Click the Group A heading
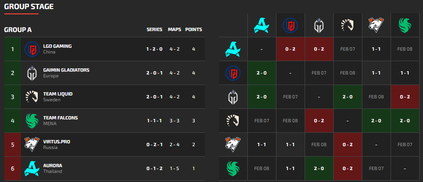This screenshot has height=182, width=423. click(18, 30)
